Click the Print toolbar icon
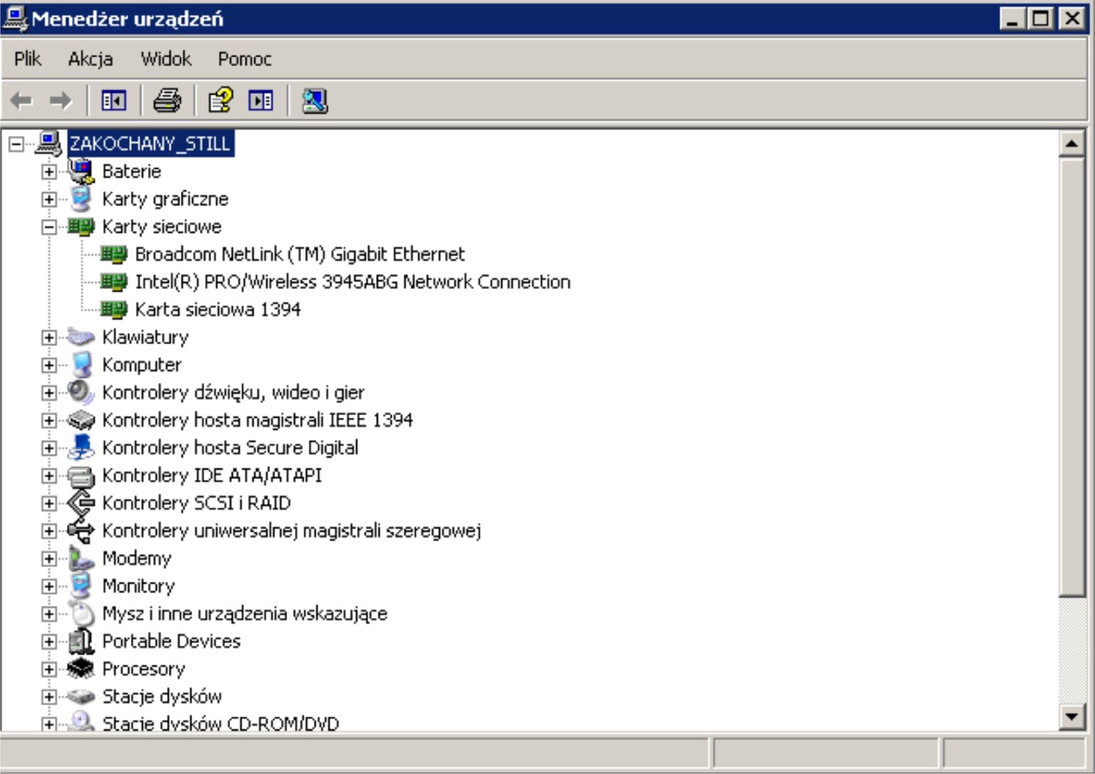Screen dimensions: 1095x774 167,101
